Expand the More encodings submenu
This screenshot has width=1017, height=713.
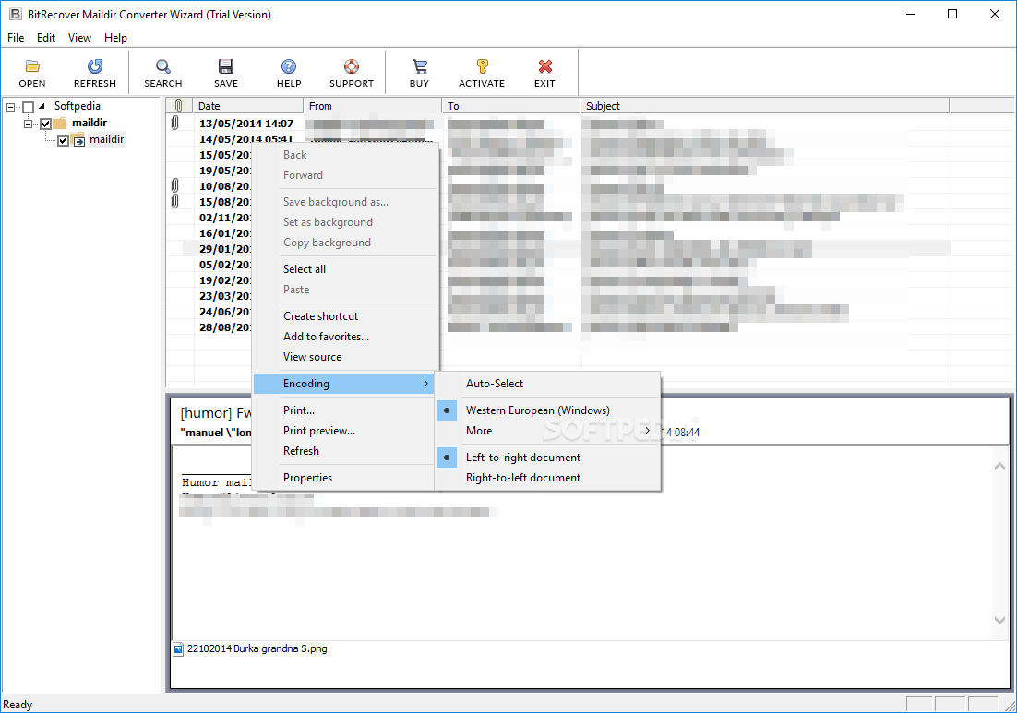(548, 431)
